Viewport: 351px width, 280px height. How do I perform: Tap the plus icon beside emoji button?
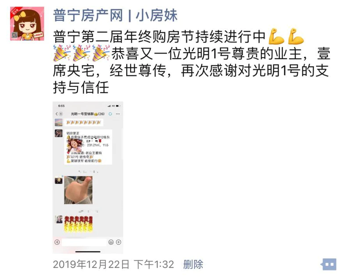click(x=118, y=242)
